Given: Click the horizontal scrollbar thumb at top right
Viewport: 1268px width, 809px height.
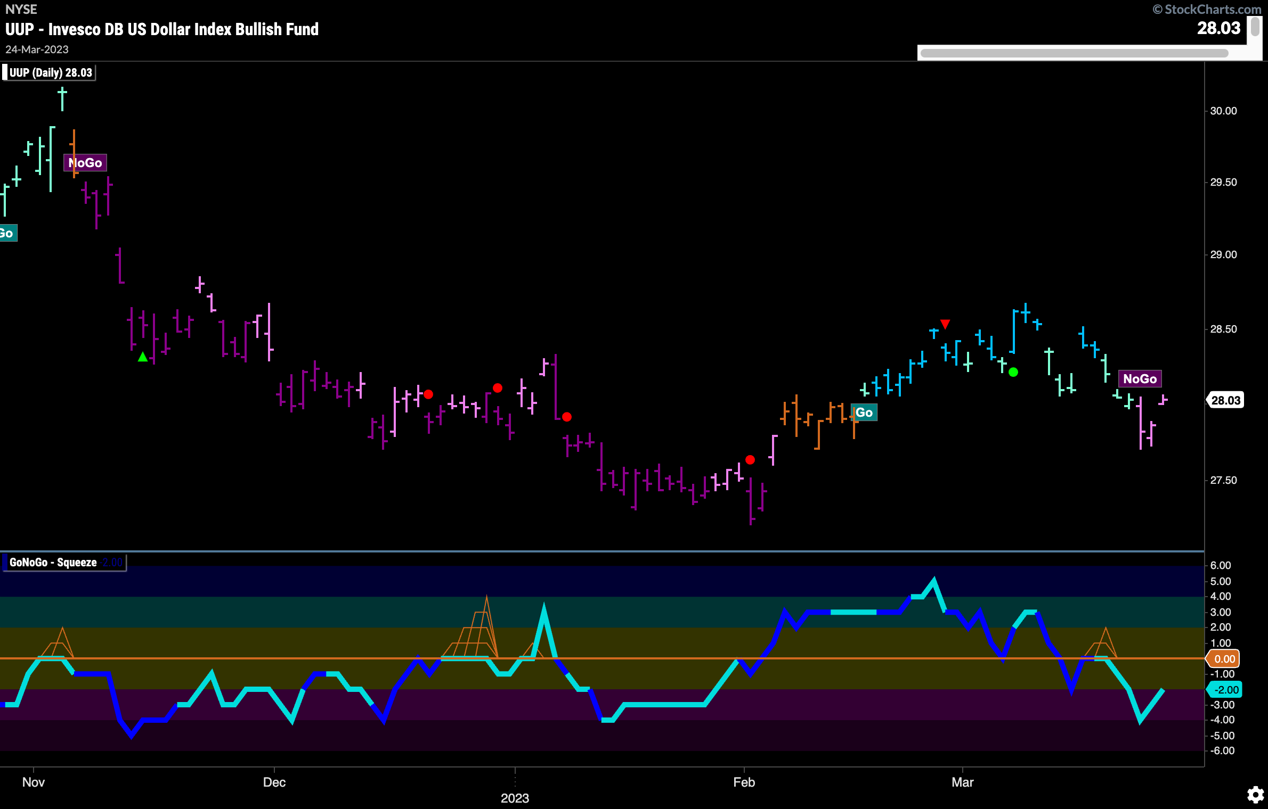Looking at the screenshot, I should click(x=1074, y=53).
